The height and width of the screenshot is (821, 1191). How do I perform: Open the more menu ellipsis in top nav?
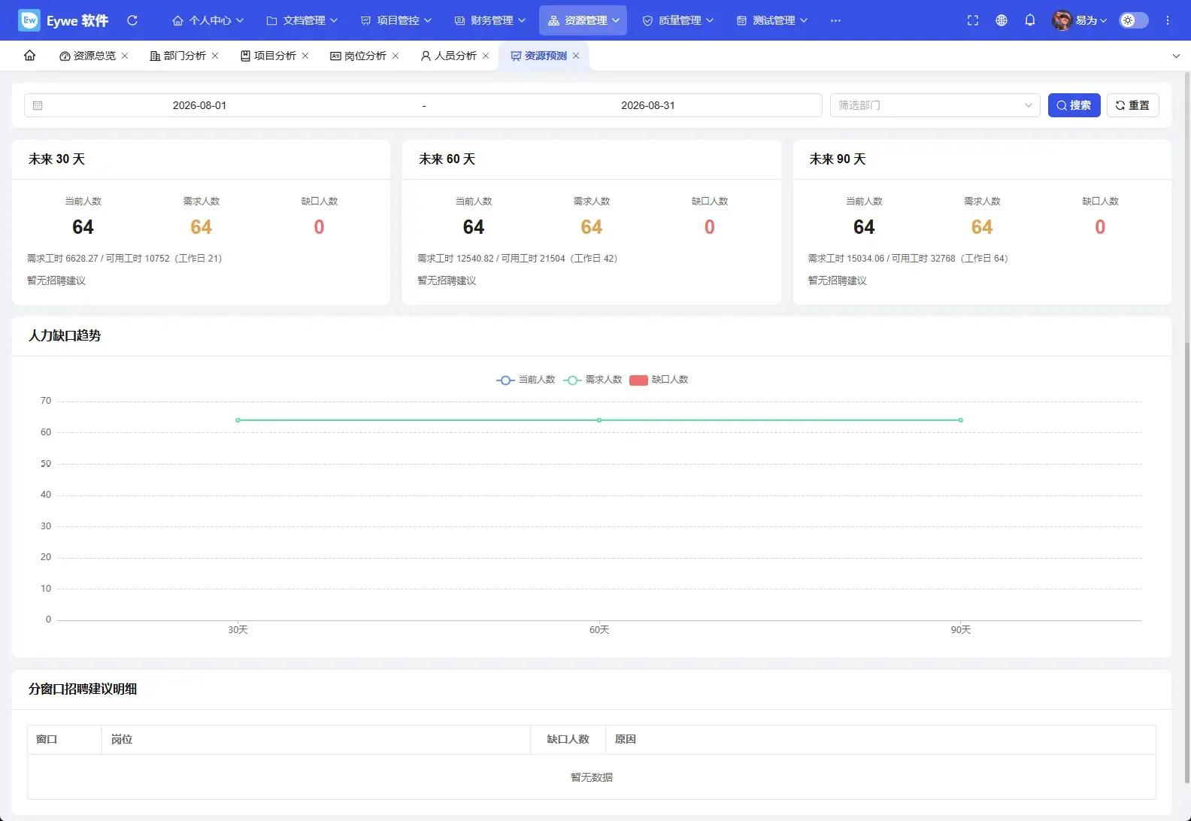pos(835,20)
